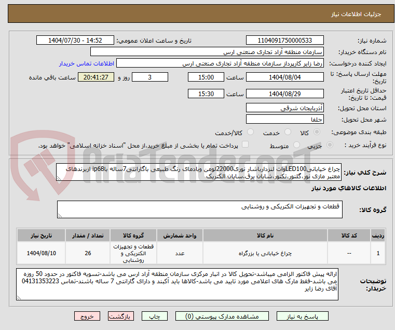Click the need date cell 1404/08/10
Image resolution: width=395 pixels, height=330 pixels.
pos(42,253)
